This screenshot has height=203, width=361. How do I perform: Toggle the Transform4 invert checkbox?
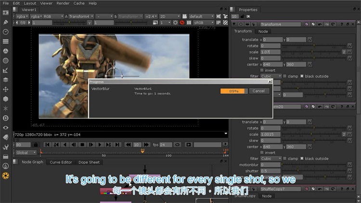point(262,70)
